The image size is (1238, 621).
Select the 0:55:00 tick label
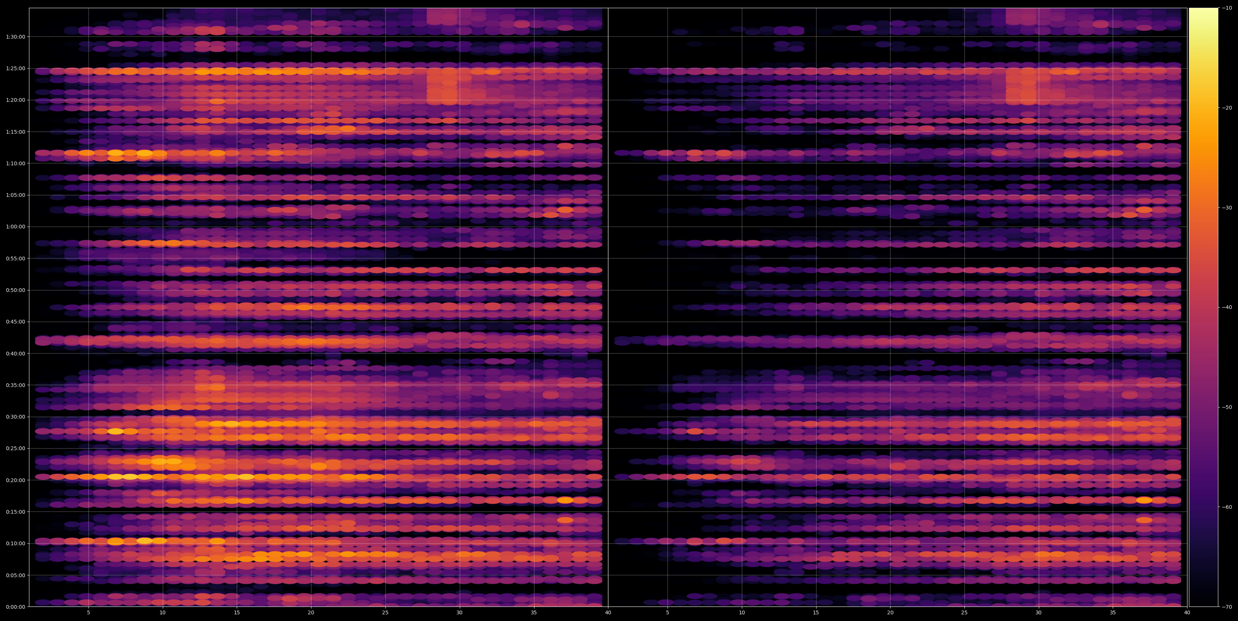(x=15, y=258)
